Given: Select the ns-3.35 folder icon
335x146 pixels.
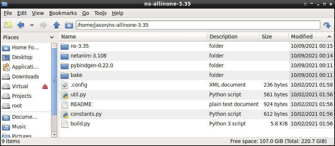Looking at the screenshot, I should click(x=65, y=46).
